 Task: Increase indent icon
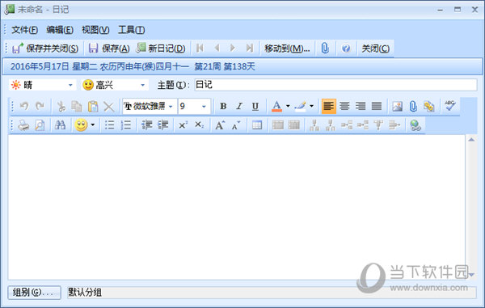[x=162, y=125]
